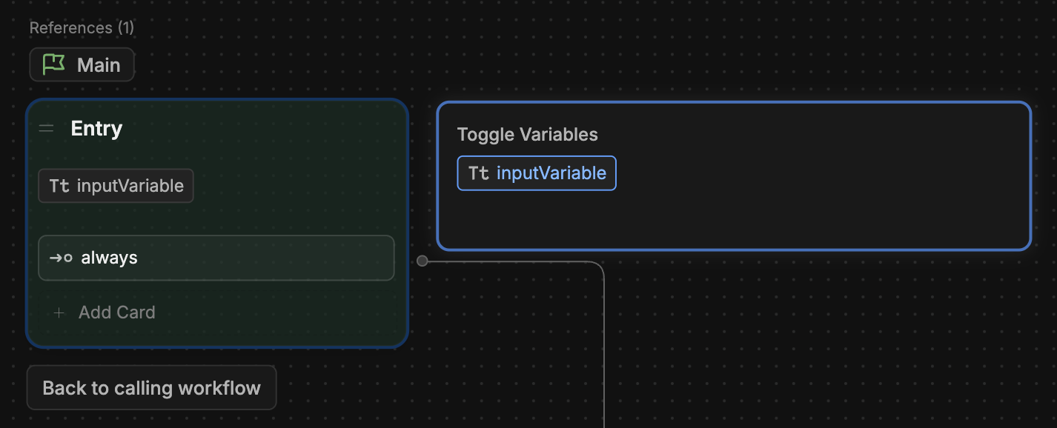
Task: Click the output port dot on Entry node
Action: pyautogui.click(x=422, y=261)
